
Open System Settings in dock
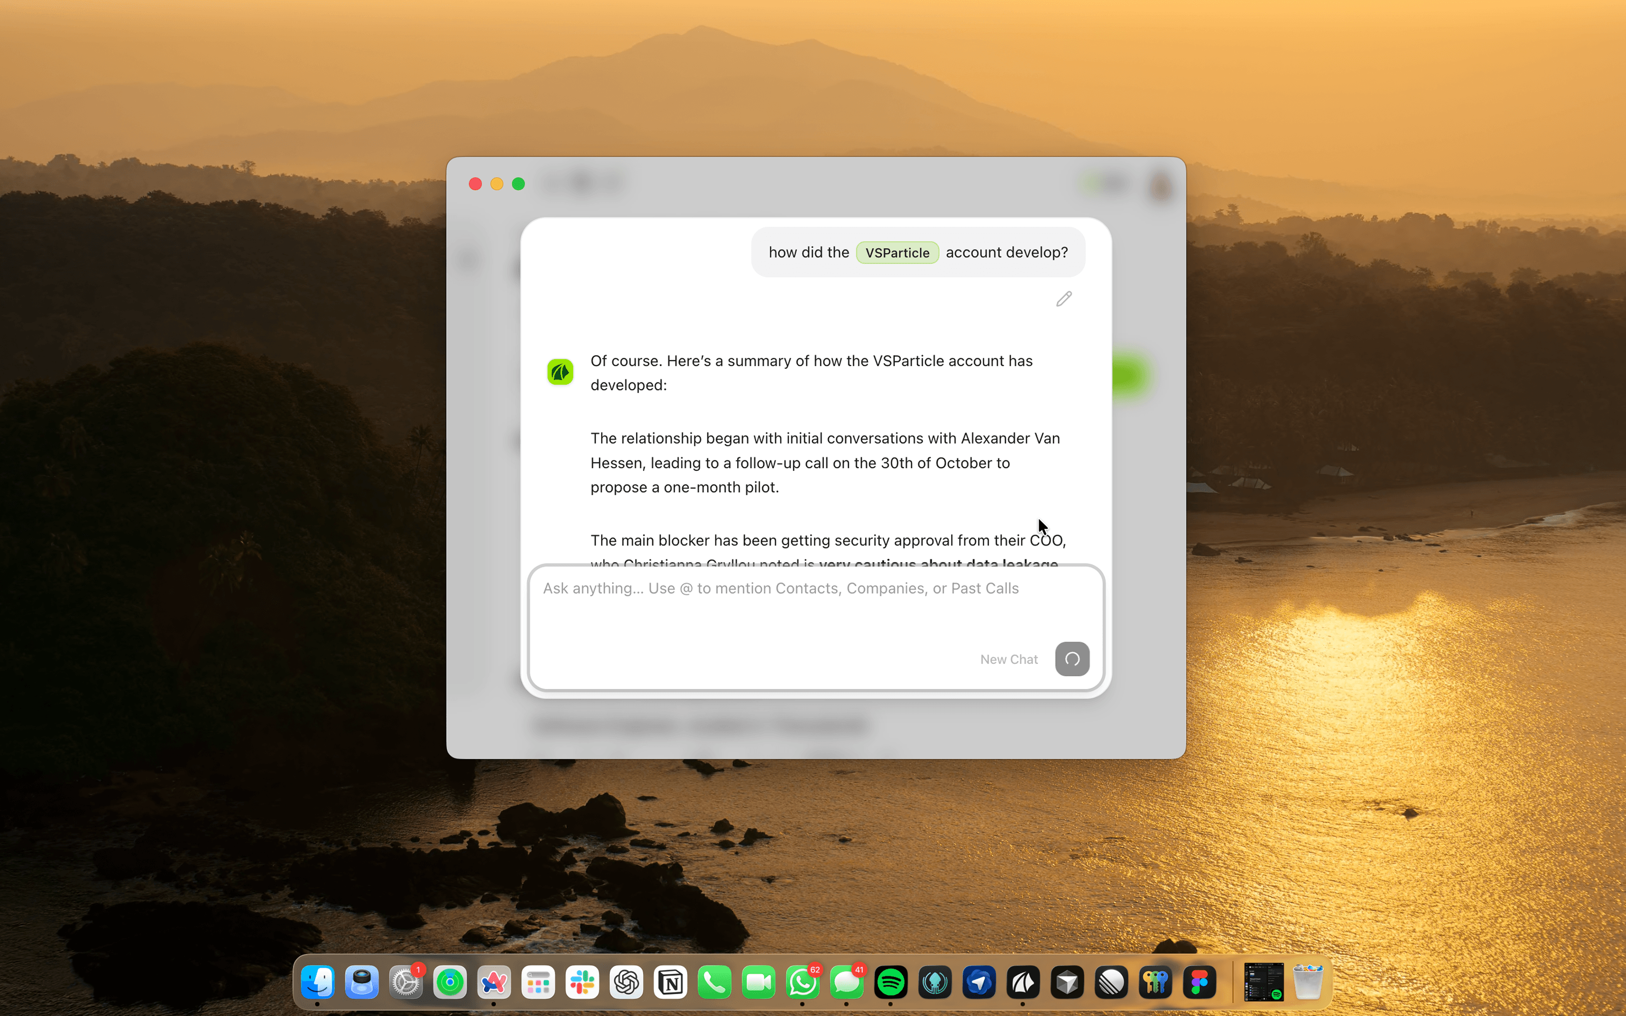[x=406, y=983]
